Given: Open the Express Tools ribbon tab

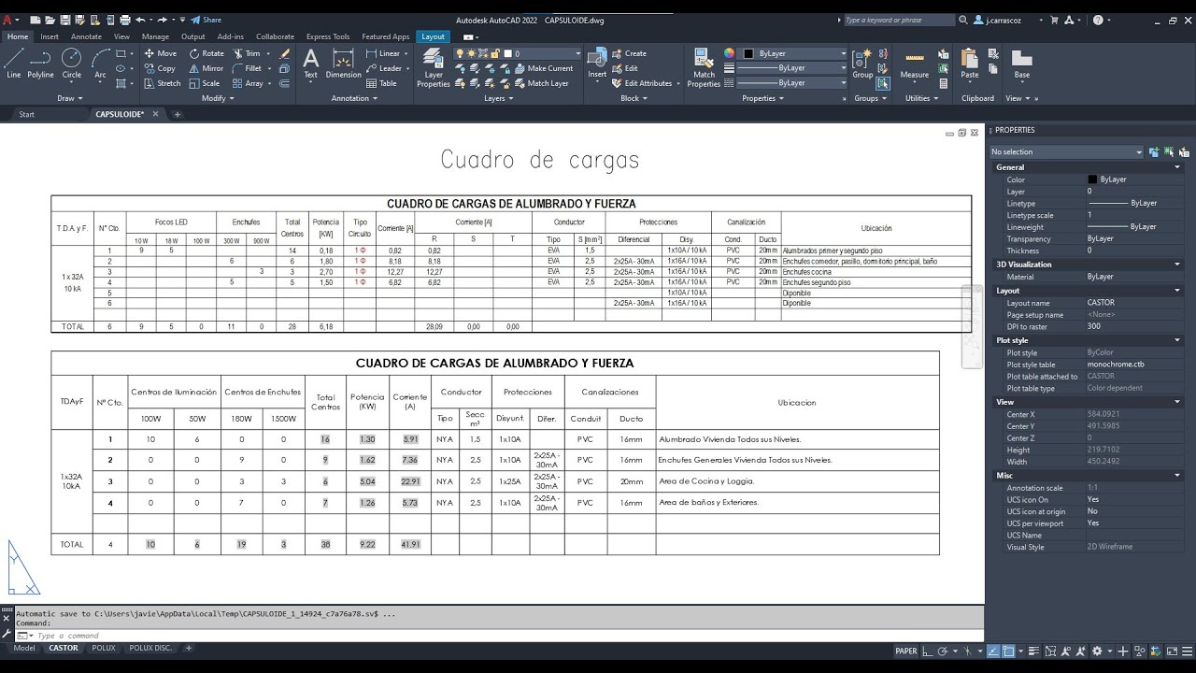Looking at the screenshot, I should (328, 36).
